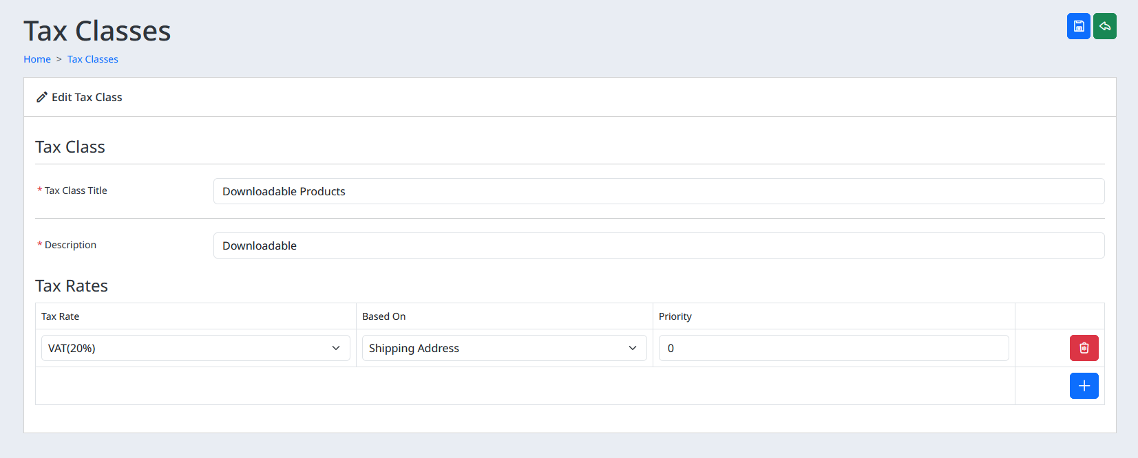
Task: Click the Tax Rate column header
Action: [61, 316]
